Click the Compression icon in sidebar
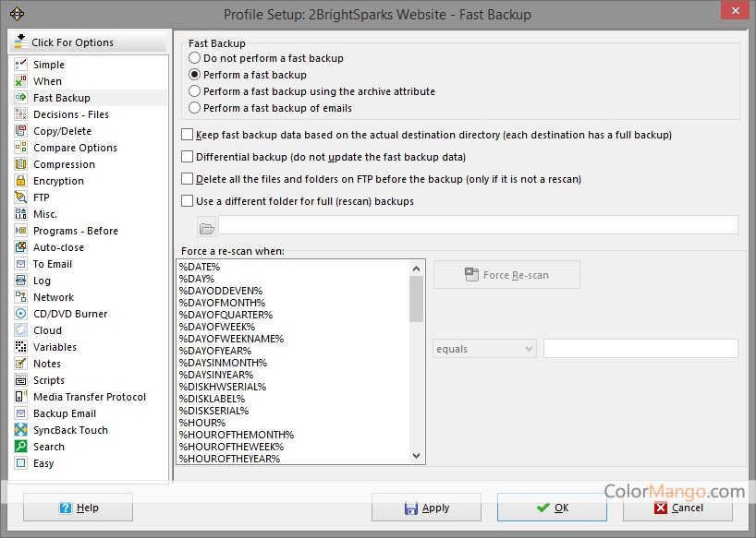Screen dimensions: 756x538 20,164
